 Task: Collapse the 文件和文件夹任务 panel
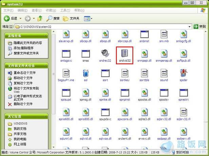45,66
